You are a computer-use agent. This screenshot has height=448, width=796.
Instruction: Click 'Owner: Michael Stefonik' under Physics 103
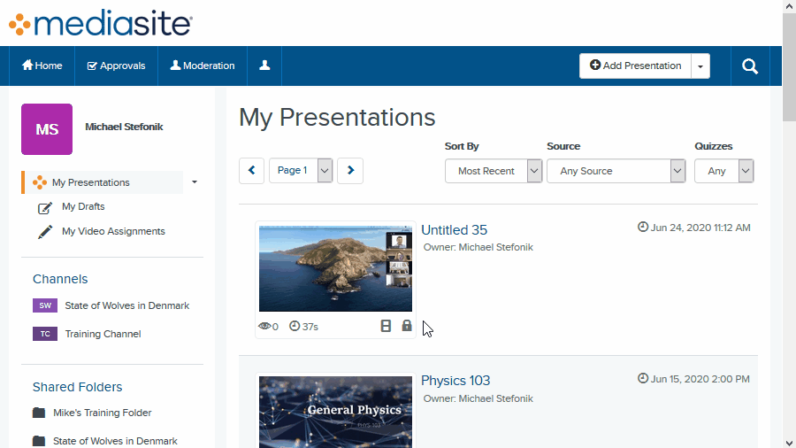tap(478, 398)
